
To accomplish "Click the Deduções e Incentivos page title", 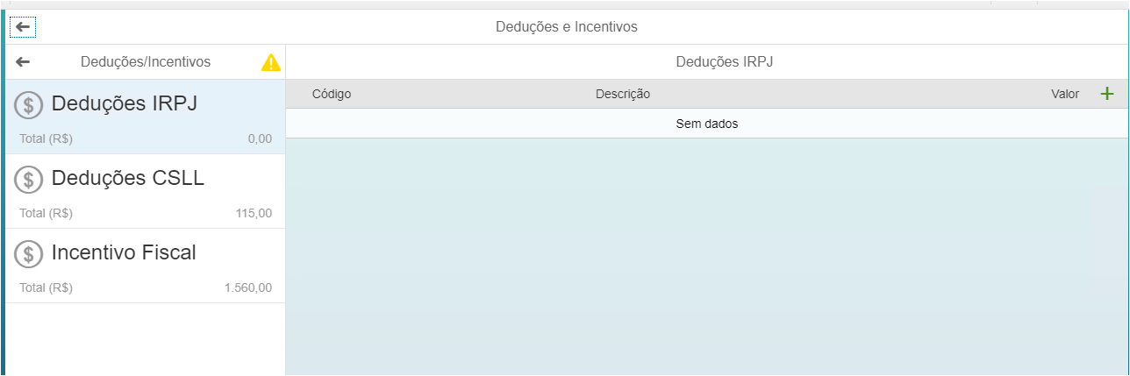I will [567, 27].
